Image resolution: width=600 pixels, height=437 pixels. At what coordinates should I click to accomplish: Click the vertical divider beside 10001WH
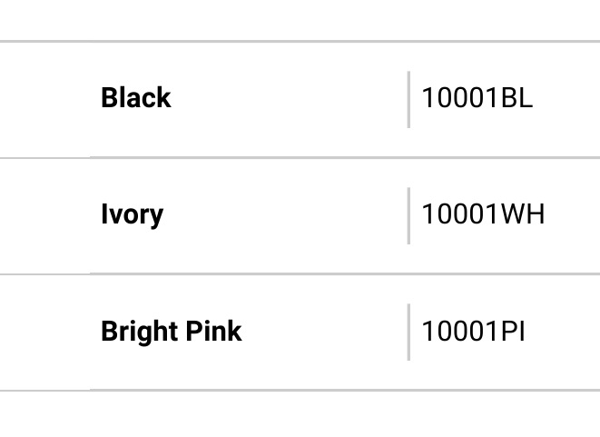[x=408, y=215]
